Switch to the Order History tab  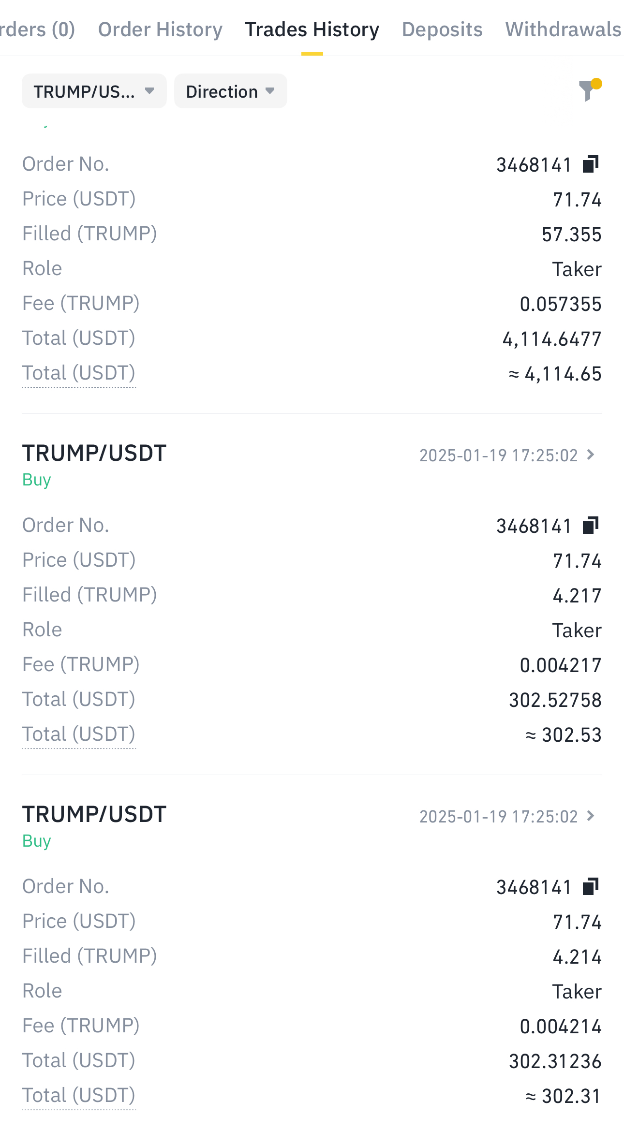tap(160, 29)
